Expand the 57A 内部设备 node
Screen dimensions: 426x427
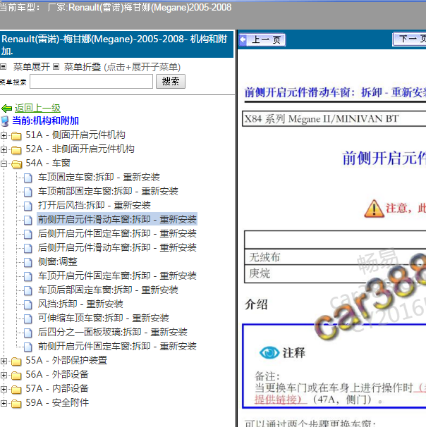click(x=4, y=390)
